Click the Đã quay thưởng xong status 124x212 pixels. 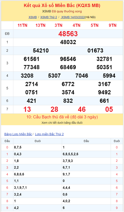(x=67, y=11)
